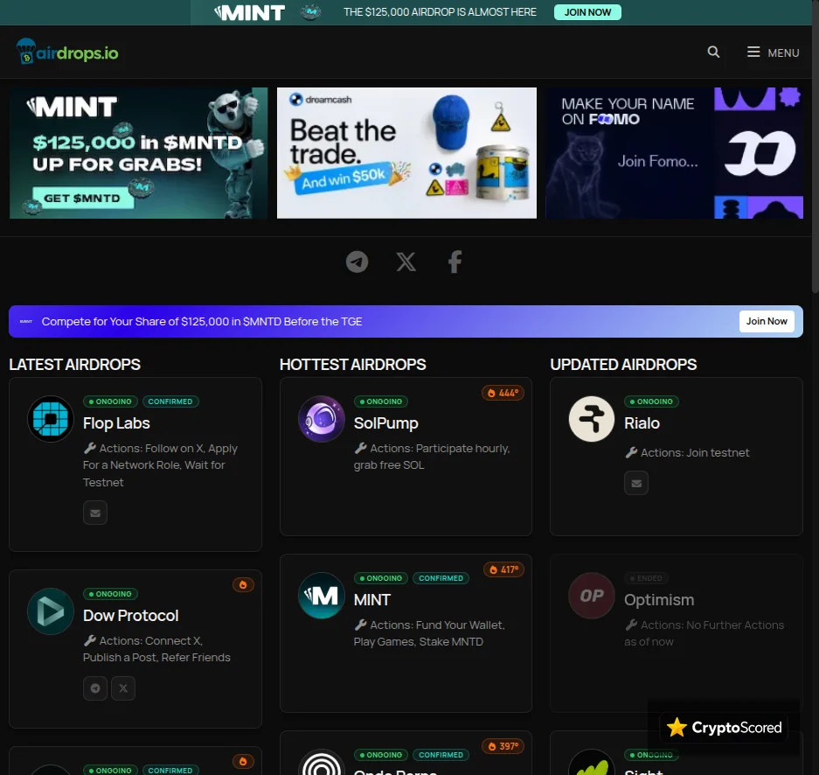Open the Dow Protocol logo icon
The image size is (819, 775).
(x=51, y=611)
